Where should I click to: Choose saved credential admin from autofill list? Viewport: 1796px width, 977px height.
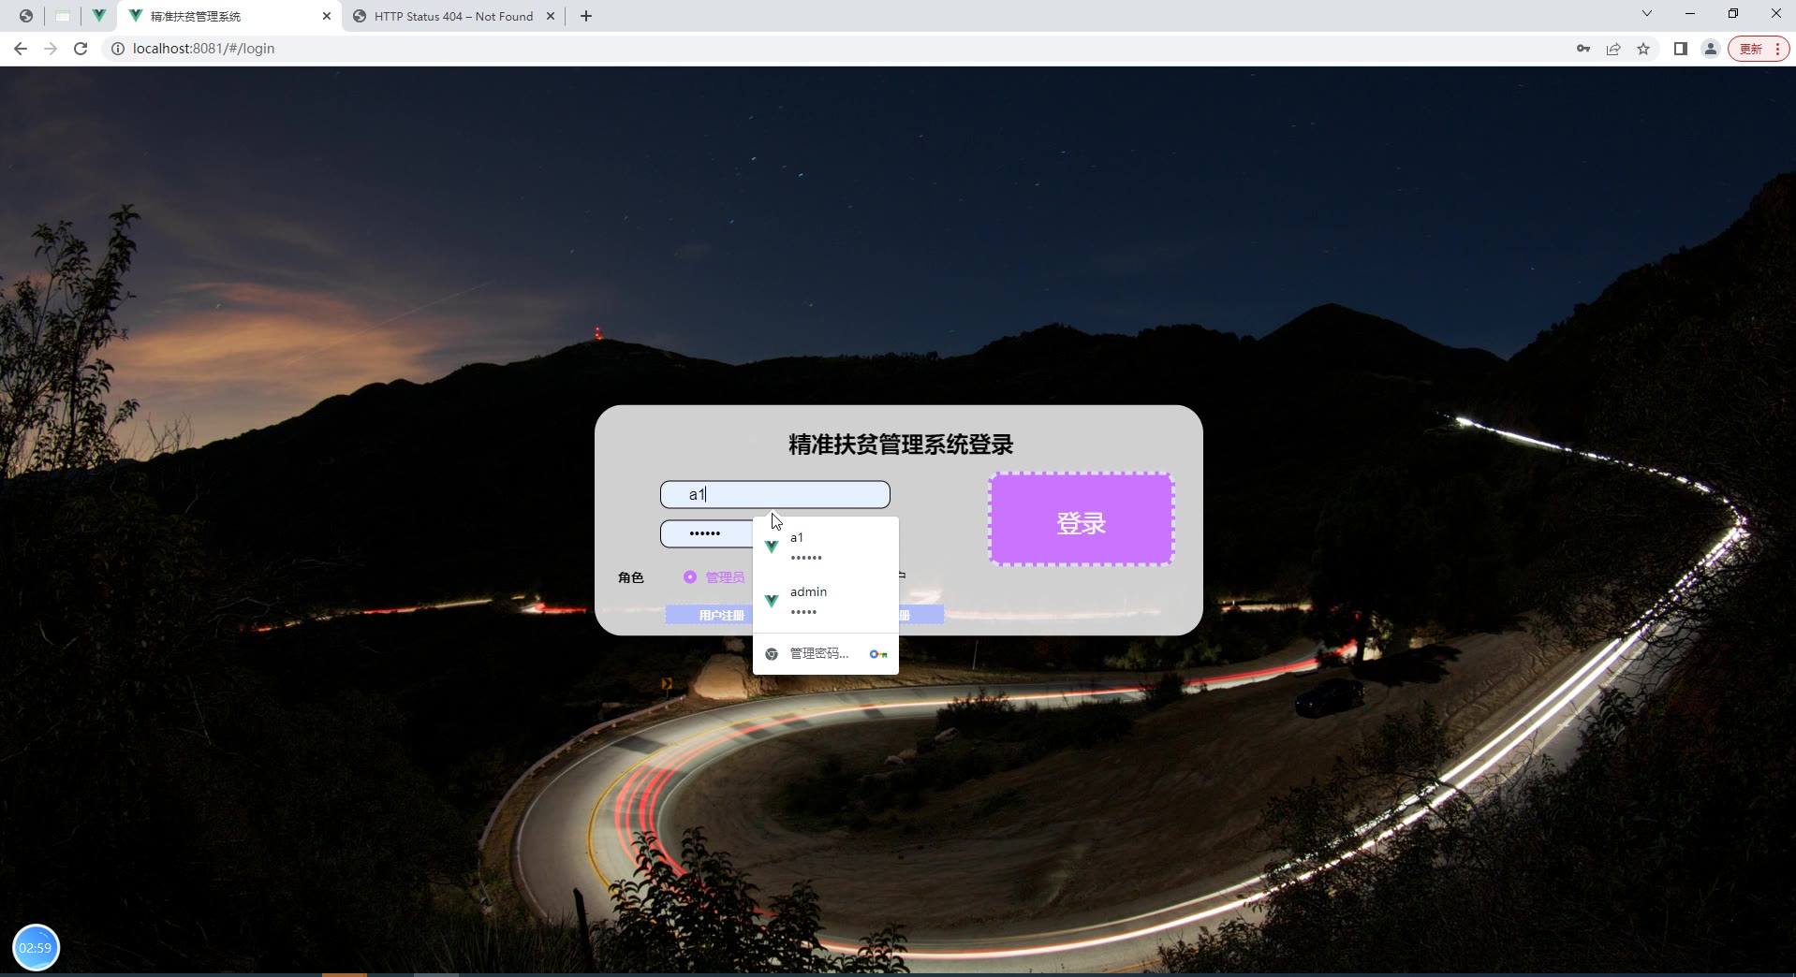[826, 601]
